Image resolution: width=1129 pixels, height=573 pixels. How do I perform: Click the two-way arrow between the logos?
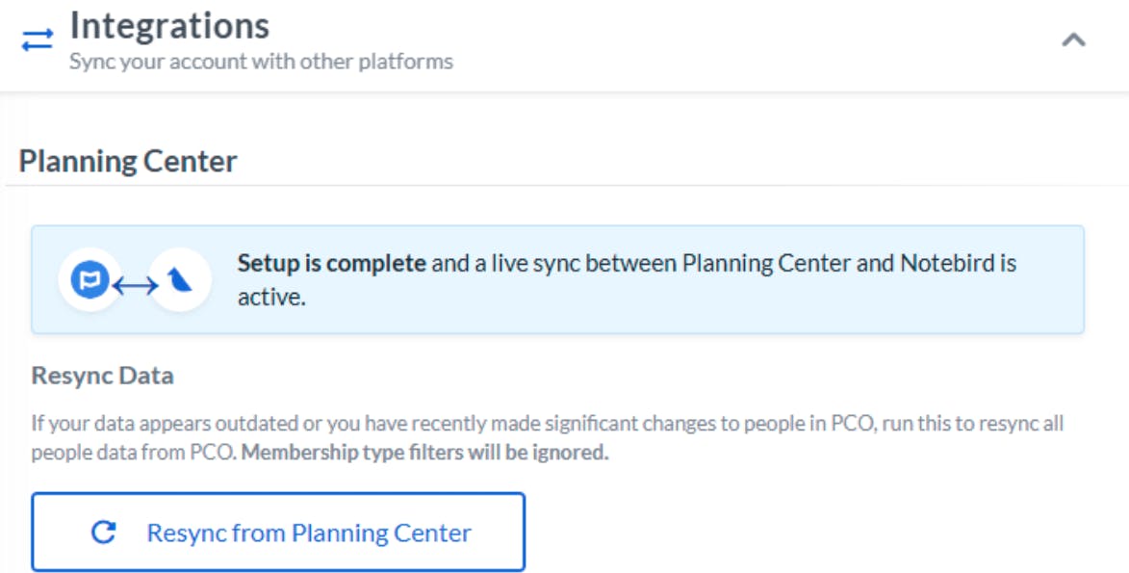[136, 285]
